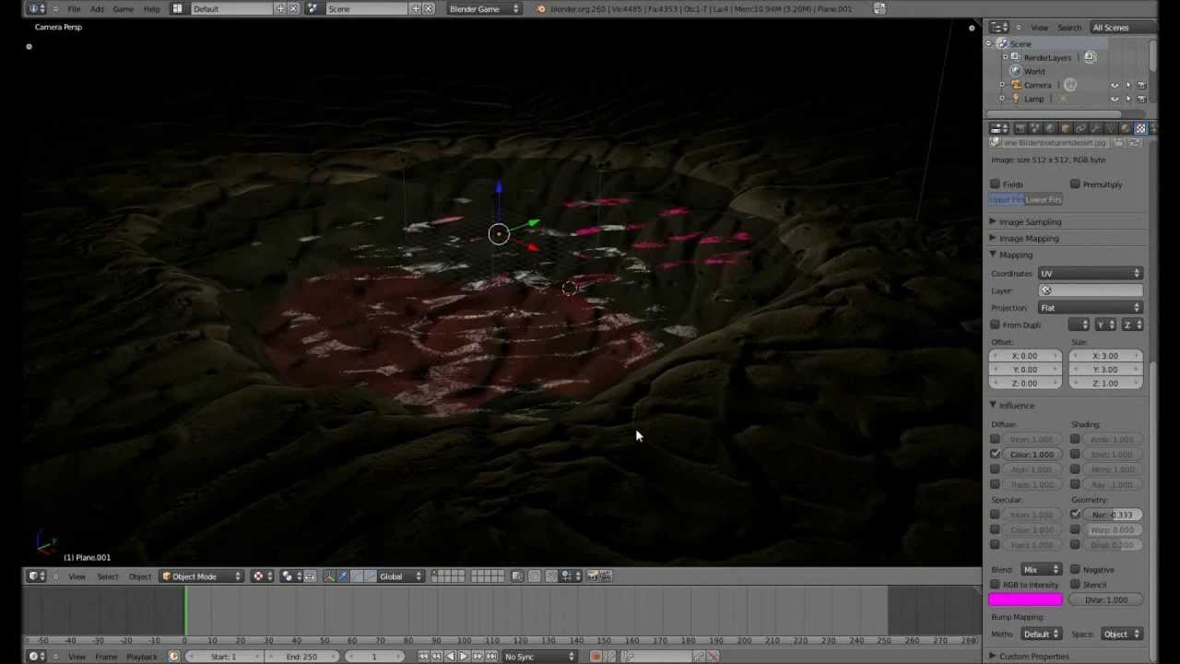Click jump to end frame button
Viewport: 1180px width, 664px height.
click(x=492, y=657)
